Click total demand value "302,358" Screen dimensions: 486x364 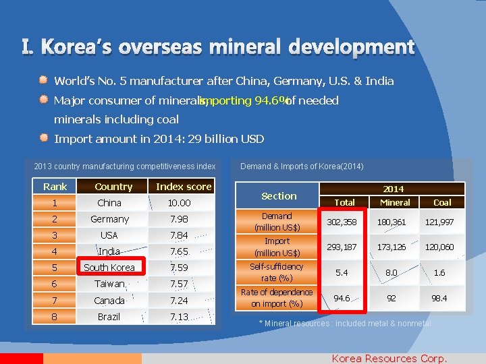(x=342, y=222)
